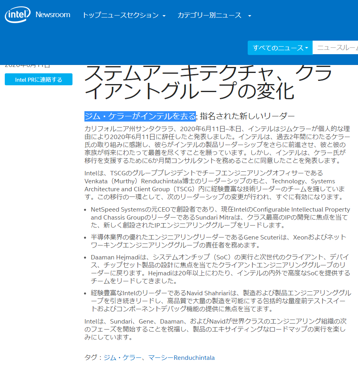Open カテゴリー別ニュース menu
The height and width of the screenshot is (367, 358).
pos(209,16)
